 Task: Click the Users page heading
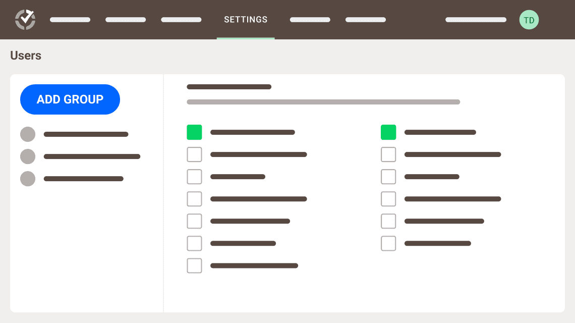tap(26, 56)
